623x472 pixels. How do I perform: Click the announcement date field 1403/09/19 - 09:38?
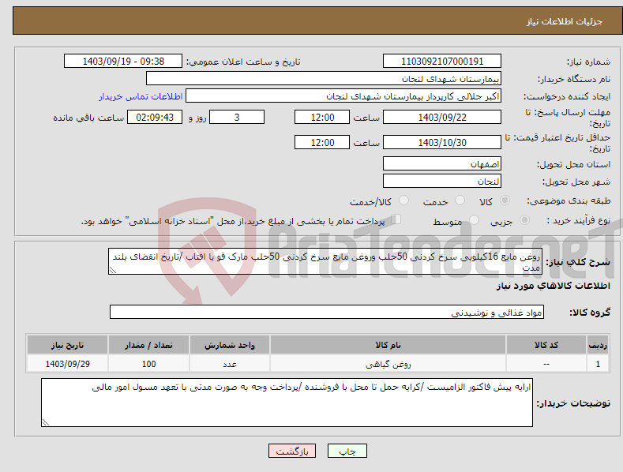pos(123,62)
